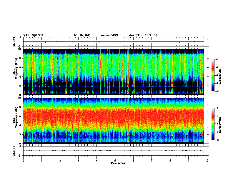Select the "ch.3(V)" waveform axis label
This screenshot has height=180, width=233.
click(x=14, y=151)
